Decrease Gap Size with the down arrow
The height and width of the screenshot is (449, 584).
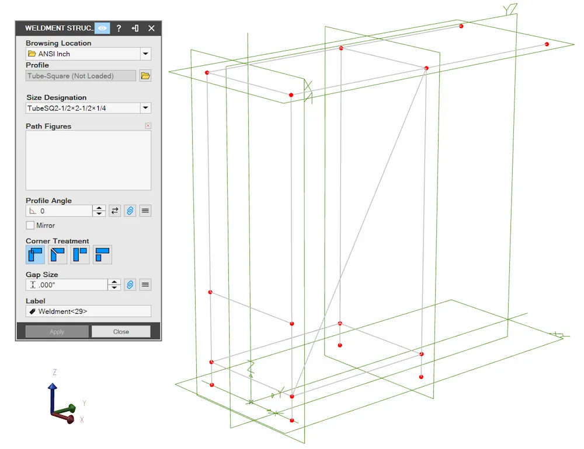(114, 287)
